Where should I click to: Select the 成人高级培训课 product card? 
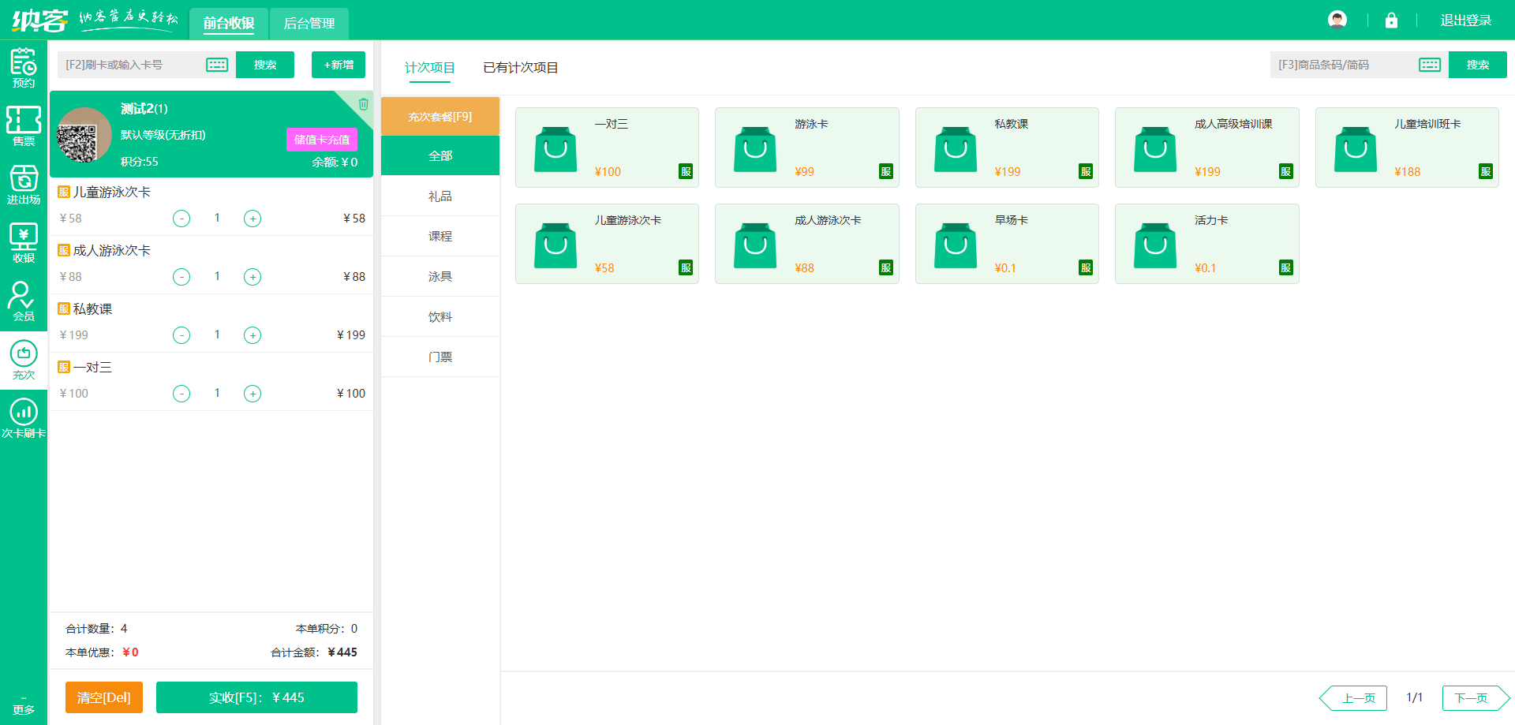point(1206,148)
